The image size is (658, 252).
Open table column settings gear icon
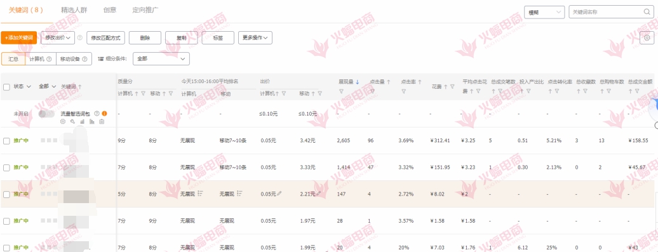pyautogui.click(x=647, y=37)
